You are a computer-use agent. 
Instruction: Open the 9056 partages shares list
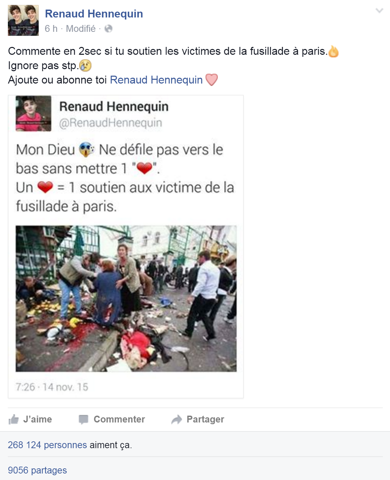click(37, 470)
